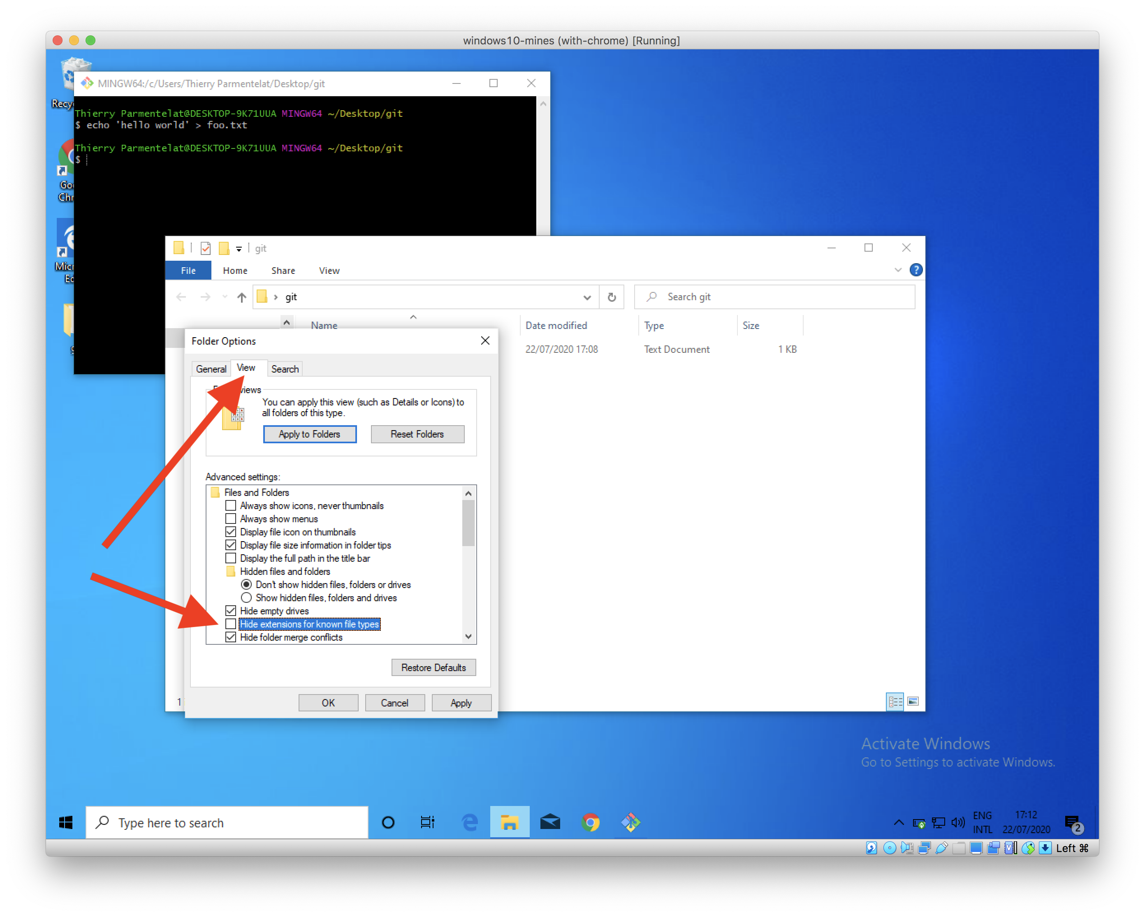Open the File tab in Explorer

pos(188,270)
